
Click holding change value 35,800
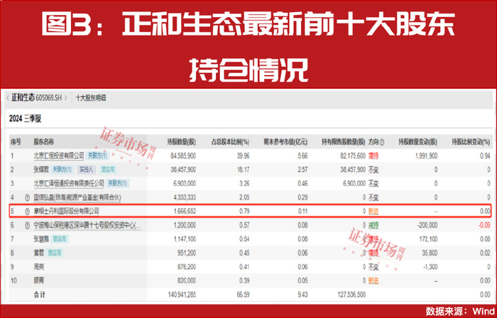pos(430,253)
